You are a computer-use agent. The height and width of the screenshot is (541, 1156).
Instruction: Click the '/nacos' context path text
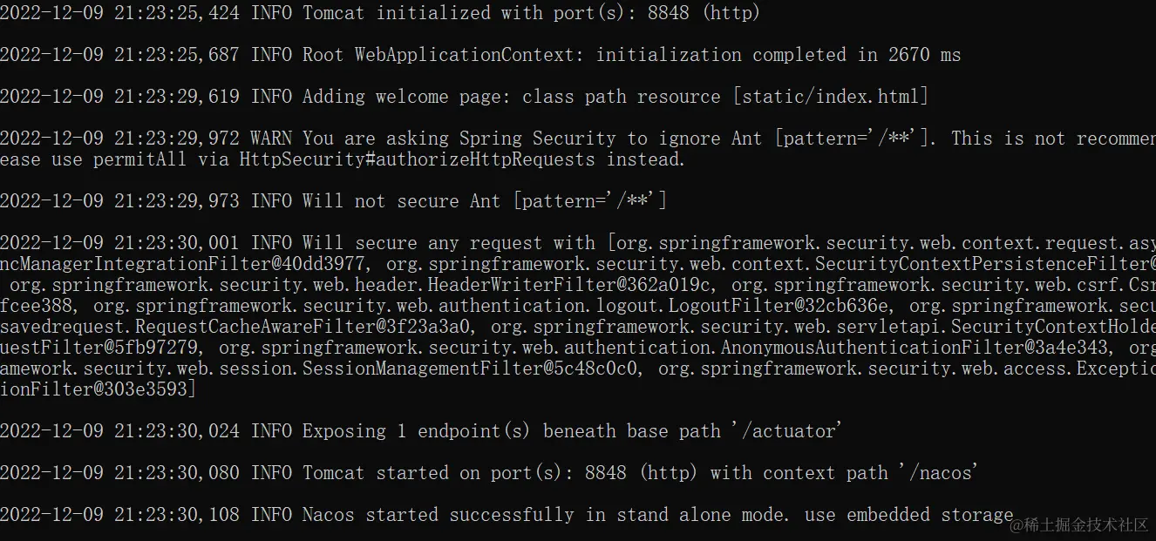coord(935,473)
